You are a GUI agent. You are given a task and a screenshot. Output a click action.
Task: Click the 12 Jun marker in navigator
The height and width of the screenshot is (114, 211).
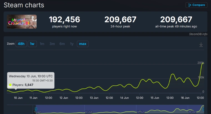89,112
